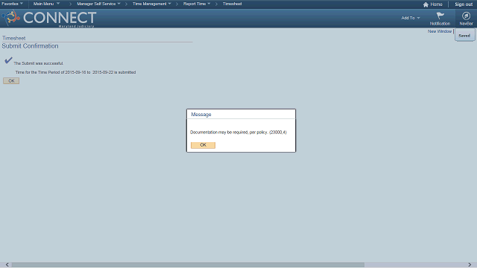477x268 pixels.
Task: Expand the Main Menu dropdown
Action: pos(46,4)
